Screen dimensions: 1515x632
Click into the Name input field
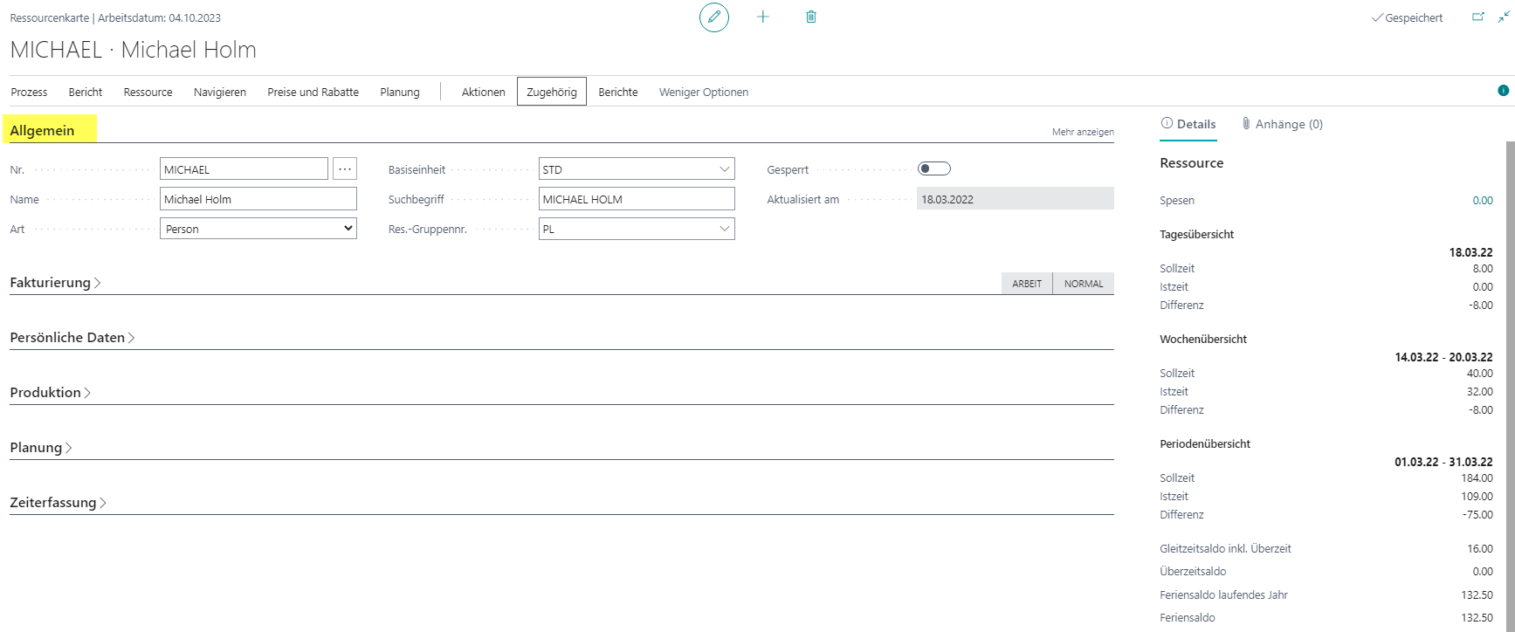click(258, 199)
